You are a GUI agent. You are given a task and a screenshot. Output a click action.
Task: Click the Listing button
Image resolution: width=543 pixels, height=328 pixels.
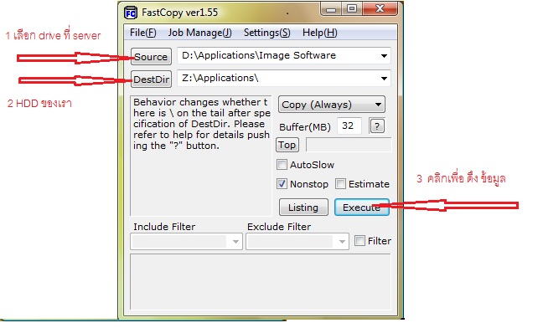303,208
